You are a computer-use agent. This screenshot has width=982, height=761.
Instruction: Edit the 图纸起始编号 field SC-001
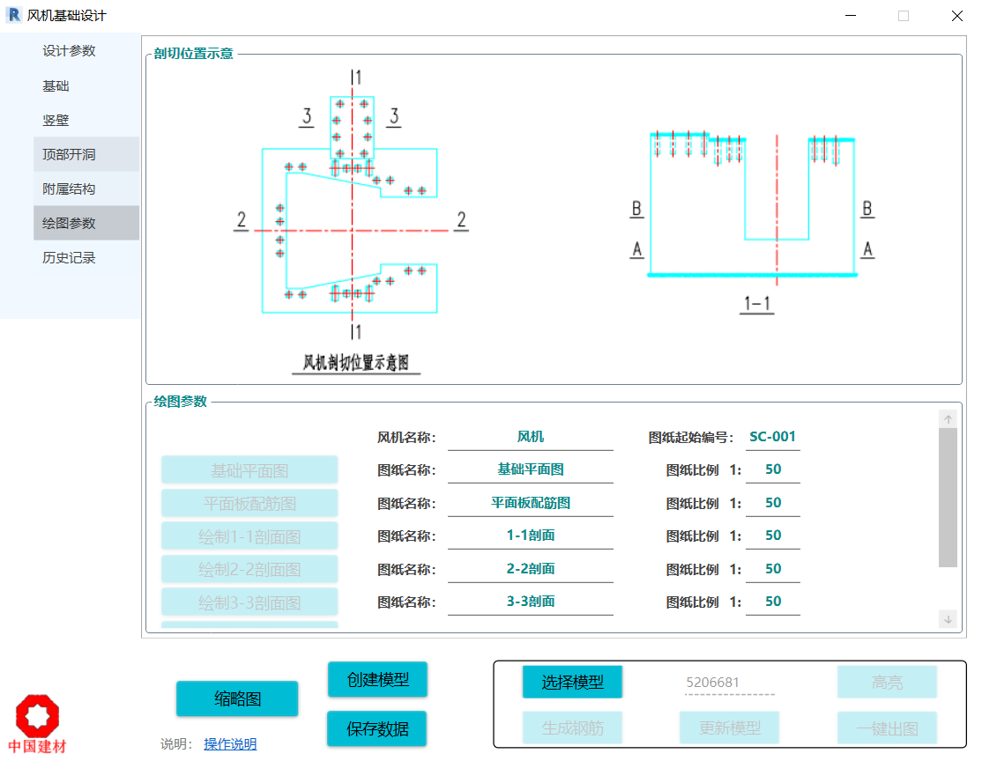point(772,437)
